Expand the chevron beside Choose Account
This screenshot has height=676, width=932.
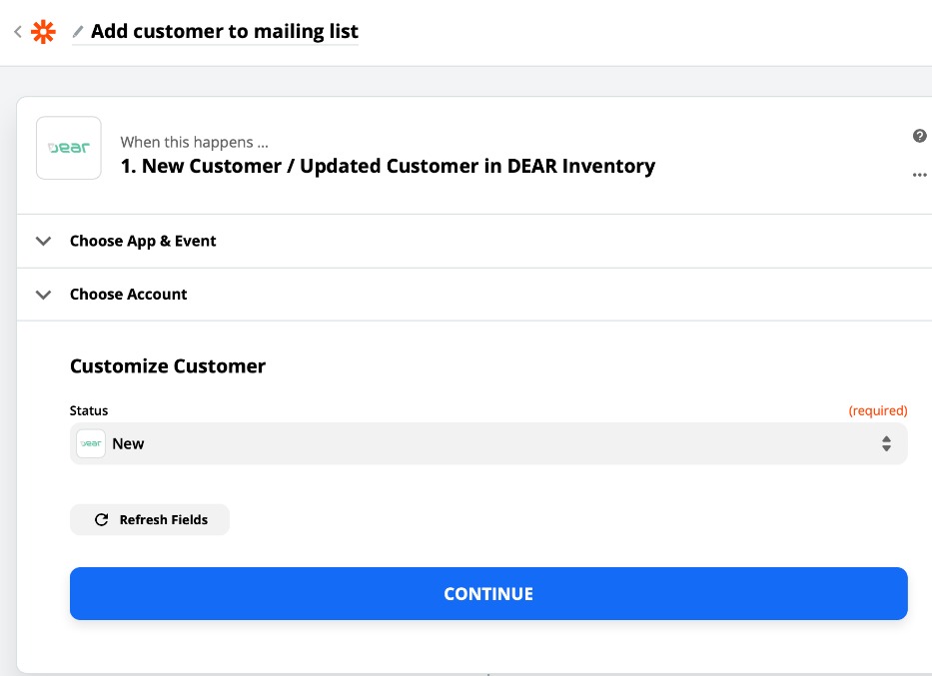43,295
